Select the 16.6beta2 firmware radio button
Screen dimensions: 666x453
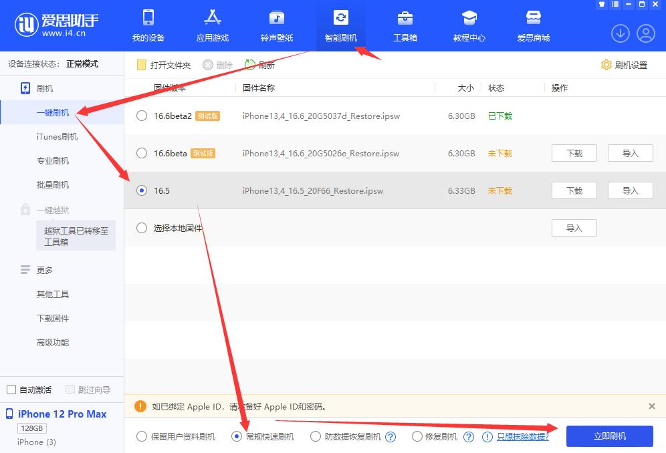(x=141, y=115)
